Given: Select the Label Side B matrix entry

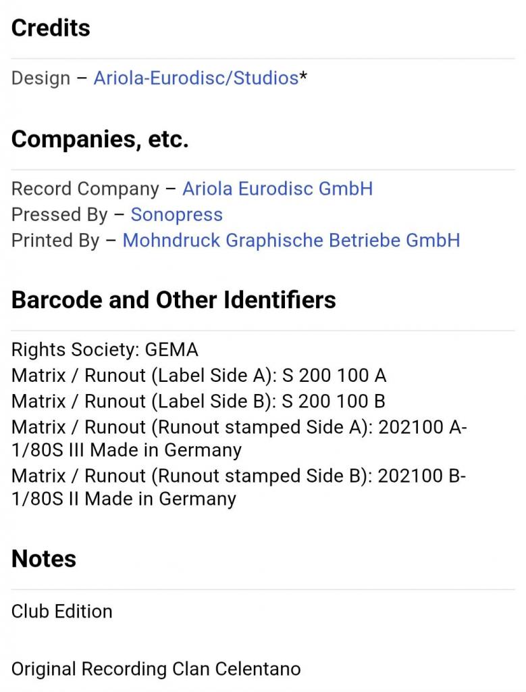Looking at the screenshot, I should coord(199,401).
